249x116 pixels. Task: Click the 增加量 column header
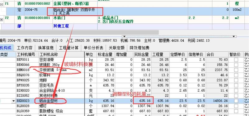[x=124, y=55]
